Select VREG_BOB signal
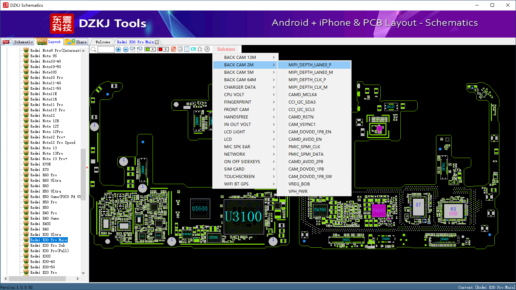 (x=314, y=184)
